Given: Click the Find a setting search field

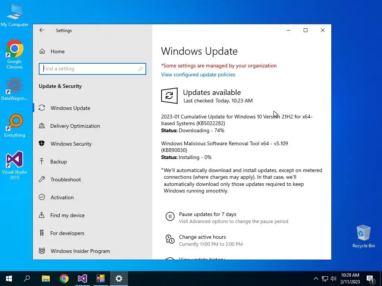Looking at the screenshot, I should click(93, 69).
